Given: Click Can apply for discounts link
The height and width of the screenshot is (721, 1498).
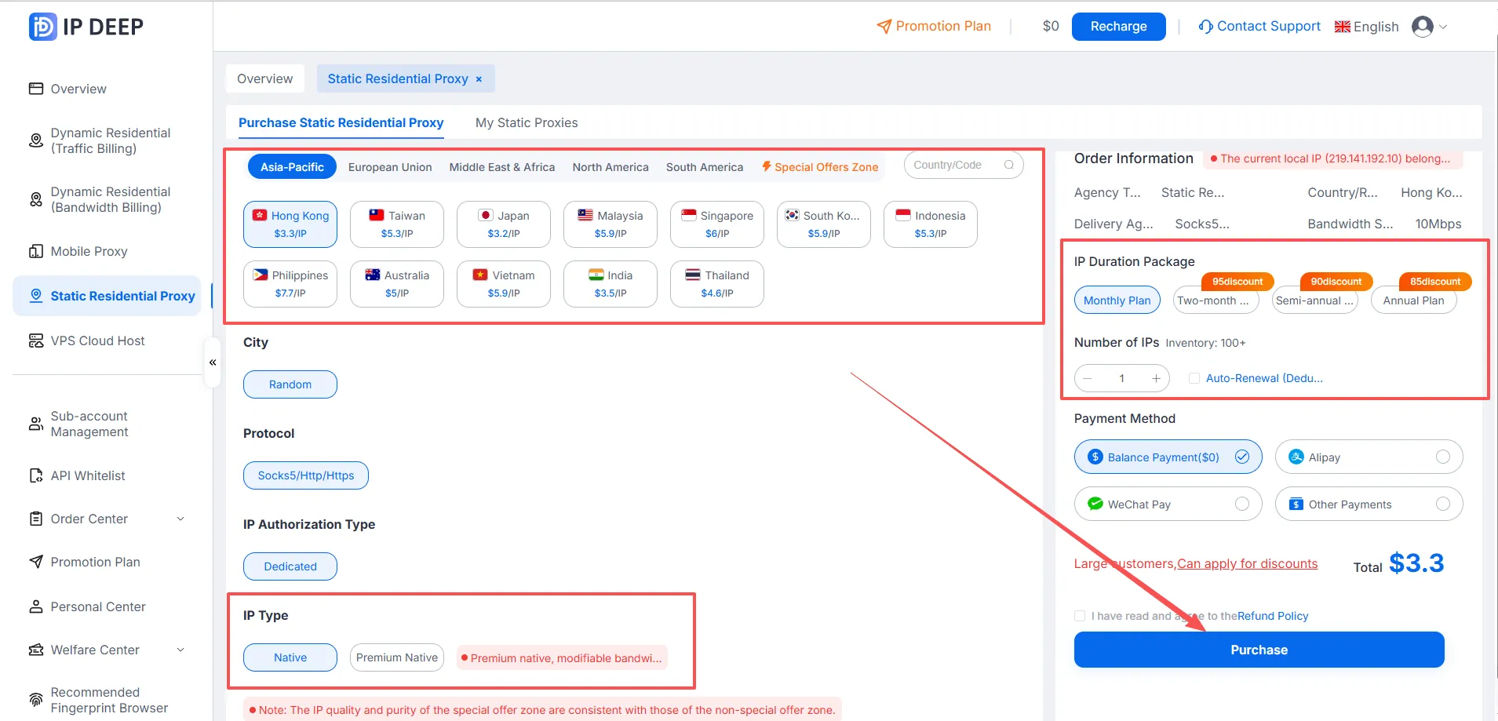Looking at the screenshot, I should pyautogui.click(x=1248, y=563).
